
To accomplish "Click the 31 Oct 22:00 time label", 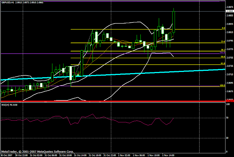I will 110,156.
